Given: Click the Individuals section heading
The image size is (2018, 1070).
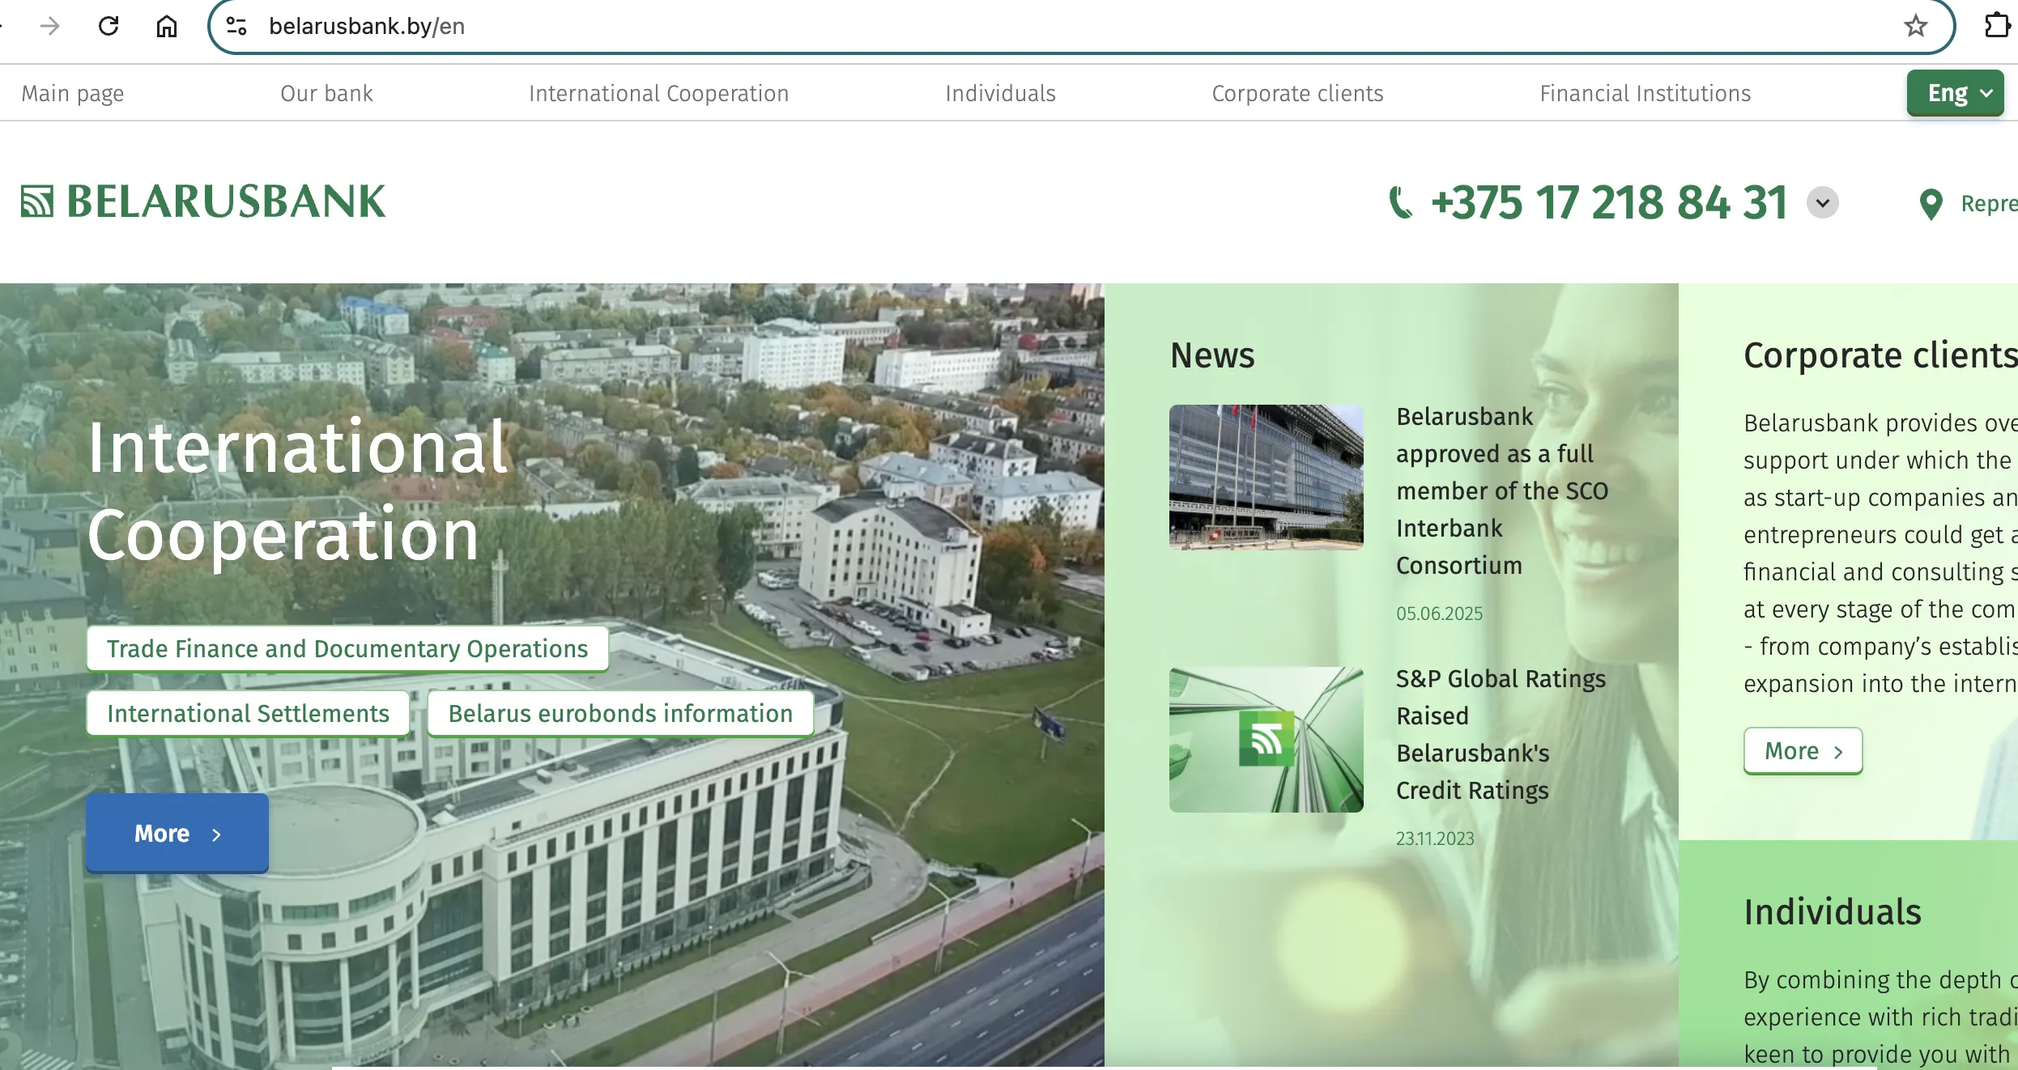Looking at the screenshot, I should click(x=1833, y=912).
